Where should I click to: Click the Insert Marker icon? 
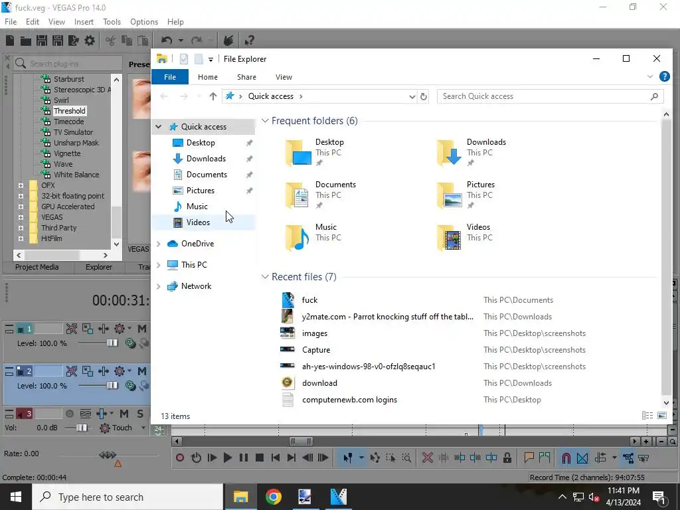[x=529, y=458]
